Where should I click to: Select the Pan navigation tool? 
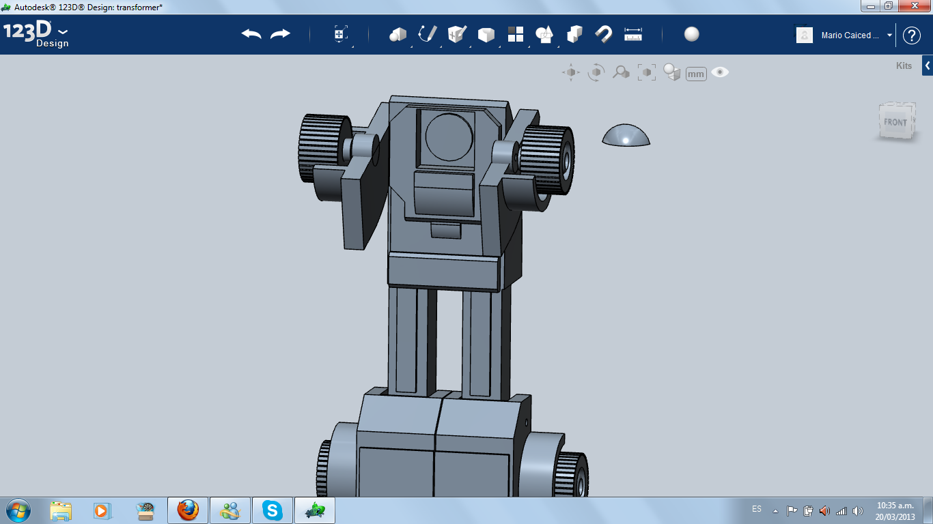pyautogui.click(x=571, y=72)
